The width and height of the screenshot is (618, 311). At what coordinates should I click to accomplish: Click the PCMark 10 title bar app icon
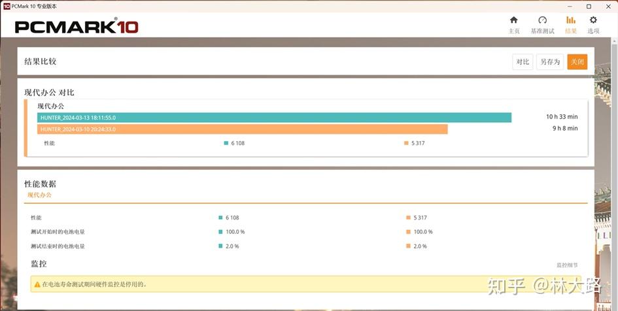point(7,7)
